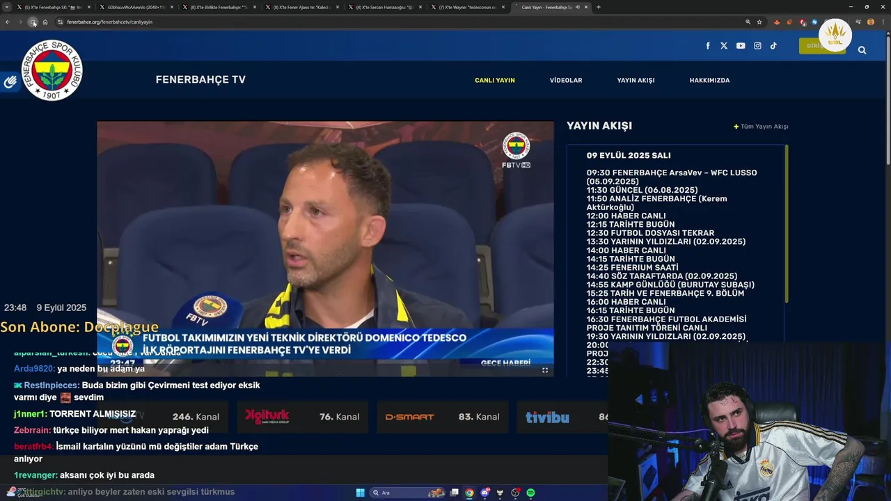Open the VİDEOLAR menu item
This screenshot has width=891, height=501.
click(x=566, y=80)
